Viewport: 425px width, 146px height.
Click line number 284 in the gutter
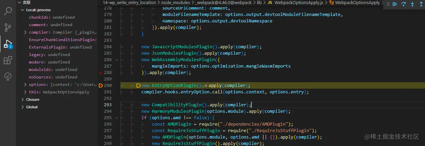click(x=108, y=47)
